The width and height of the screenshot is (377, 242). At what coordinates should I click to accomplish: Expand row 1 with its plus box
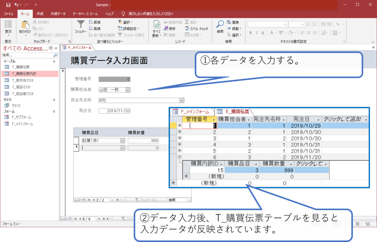[x=180, y=125]
